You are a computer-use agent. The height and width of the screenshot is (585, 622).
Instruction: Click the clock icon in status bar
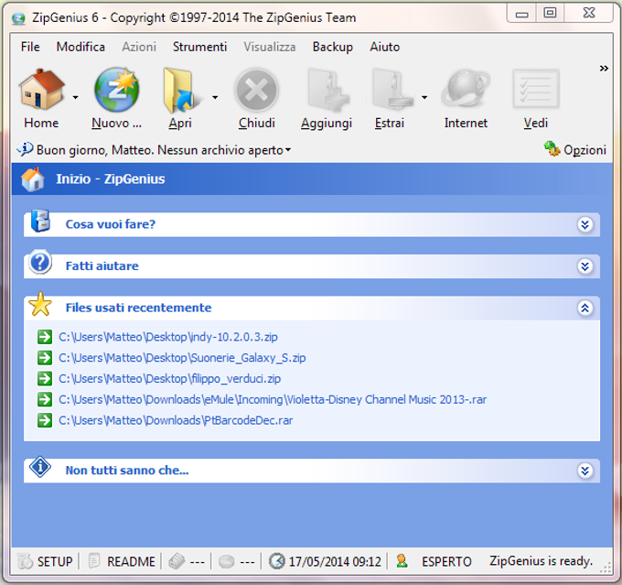point(276,561)
